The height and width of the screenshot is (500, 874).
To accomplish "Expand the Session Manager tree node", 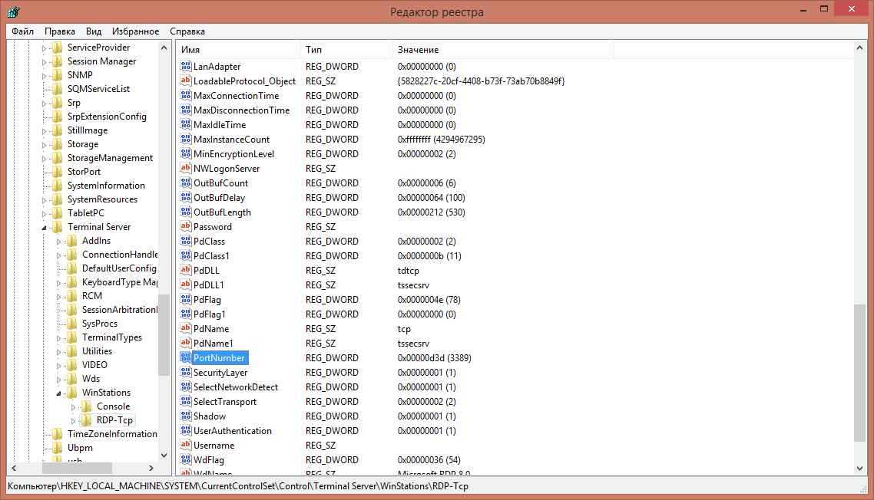I will point(45,61).
